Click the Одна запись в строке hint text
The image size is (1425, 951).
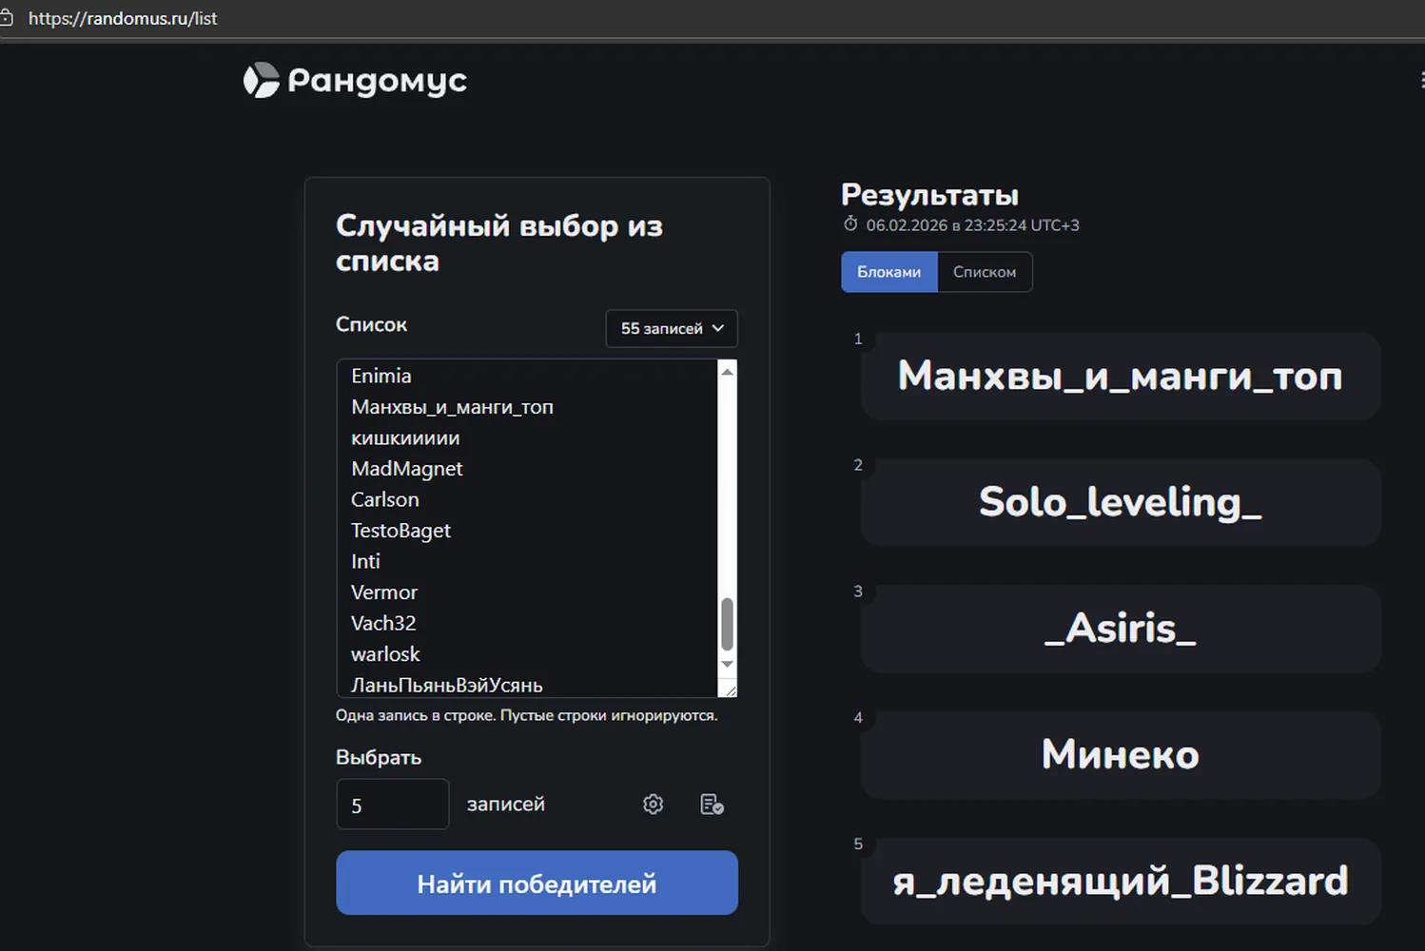(x=527, y=715)
